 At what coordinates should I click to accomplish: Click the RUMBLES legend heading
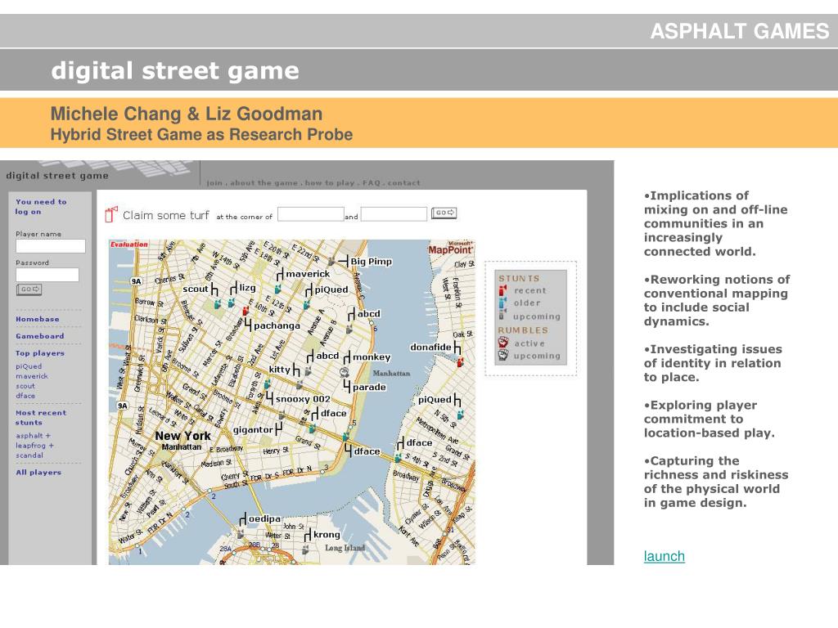point(523,330)
